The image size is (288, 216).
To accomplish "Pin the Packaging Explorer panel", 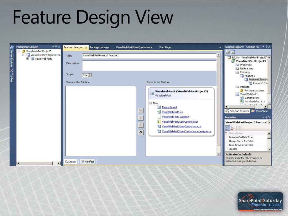I will (56, 47).
